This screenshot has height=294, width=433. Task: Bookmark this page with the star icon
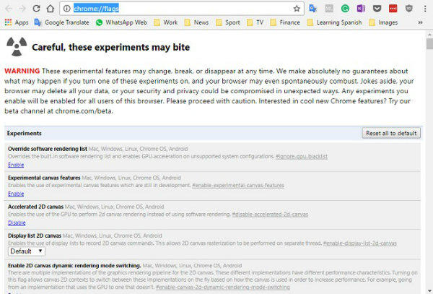pos(297,9)
